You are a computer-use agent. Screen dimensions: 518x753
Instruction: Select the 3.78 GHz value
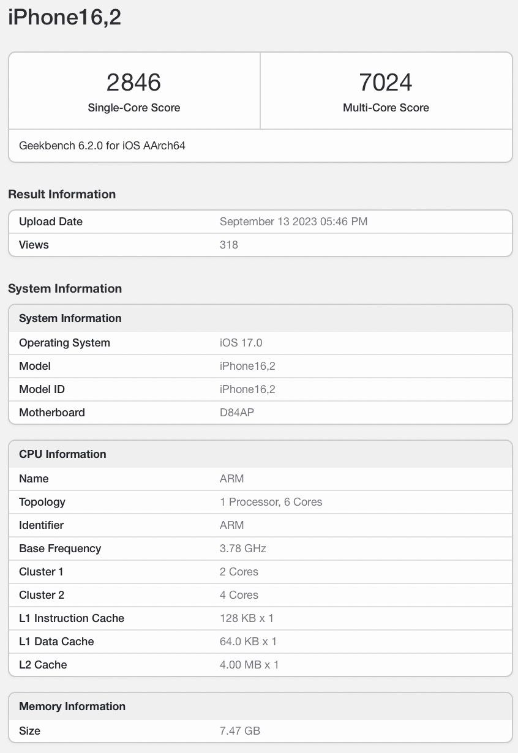243,549
